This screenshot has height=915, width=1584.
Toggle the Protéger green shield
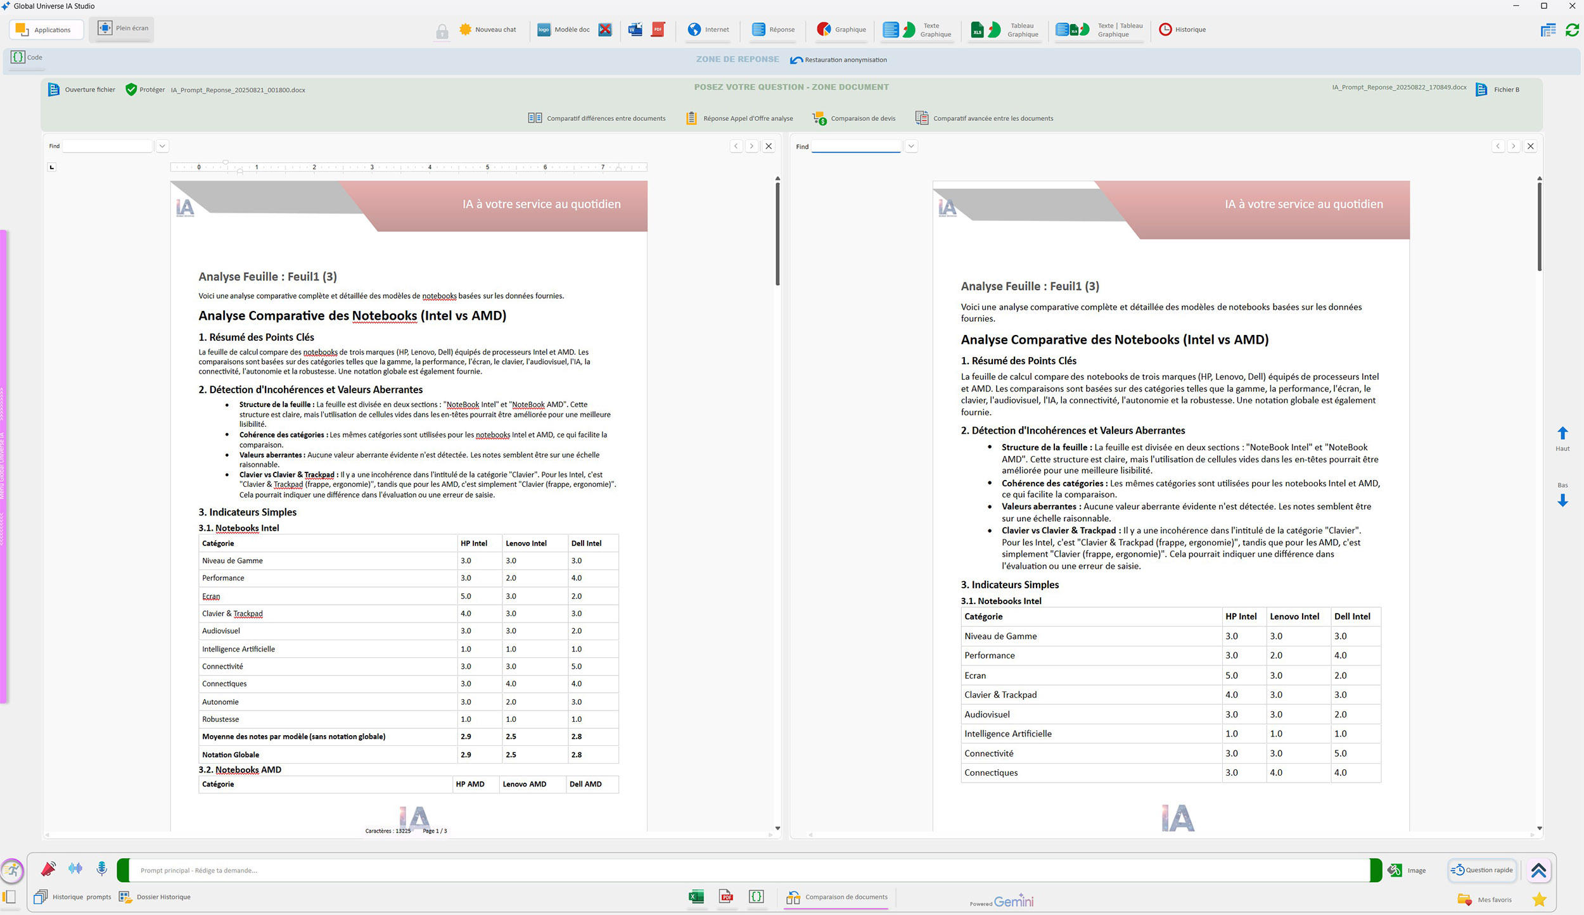pos(131,89)
